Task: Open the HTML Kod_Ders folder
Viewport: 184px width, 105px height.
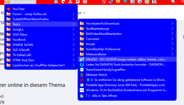Action: [41, 60]
